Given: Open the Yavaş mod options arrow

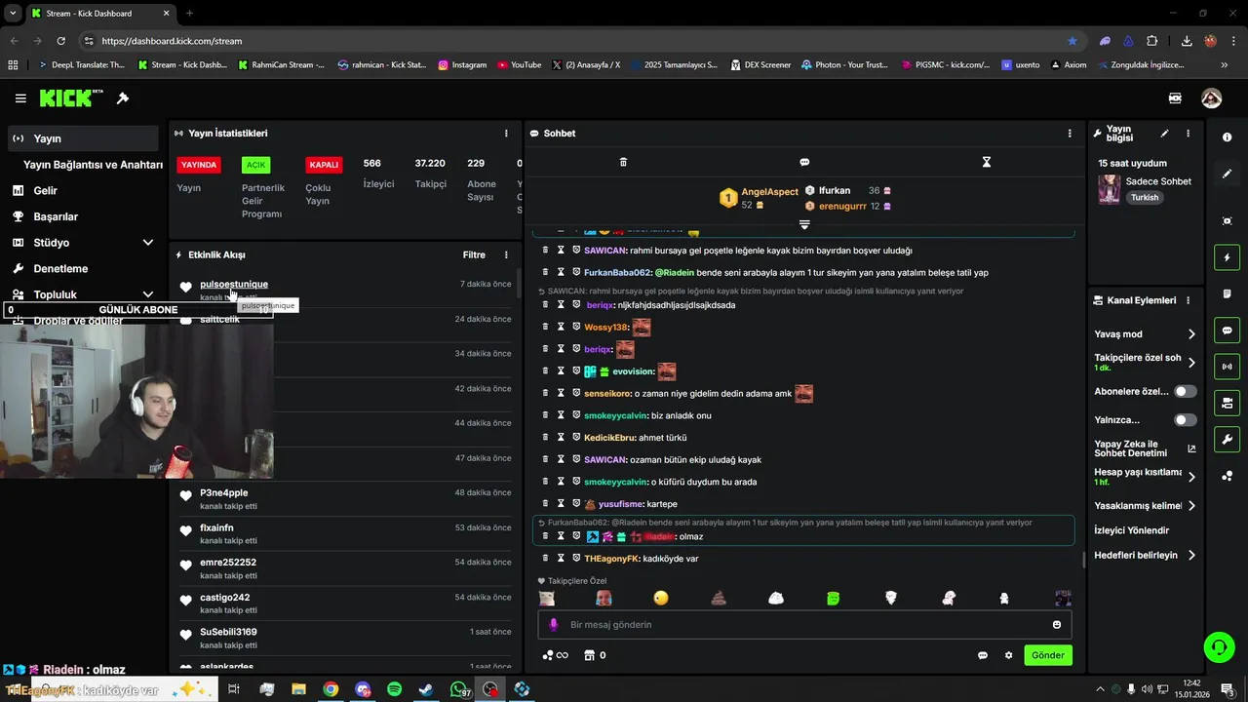Looking at the screenshot, I should (x=1191, y=334).
